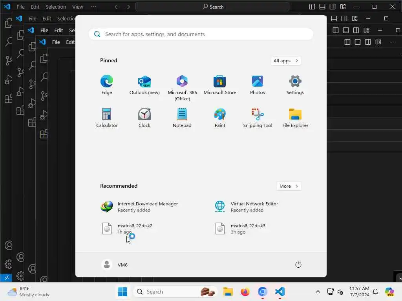Screen dimensions: 402x301
Task: Open Snipping Tool
Action: point(258,118)
